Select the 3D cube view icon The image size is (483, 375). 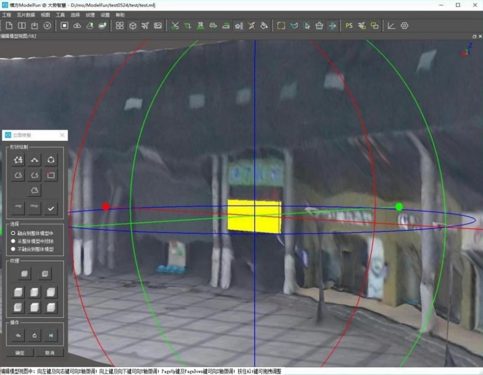pos(133,26)
